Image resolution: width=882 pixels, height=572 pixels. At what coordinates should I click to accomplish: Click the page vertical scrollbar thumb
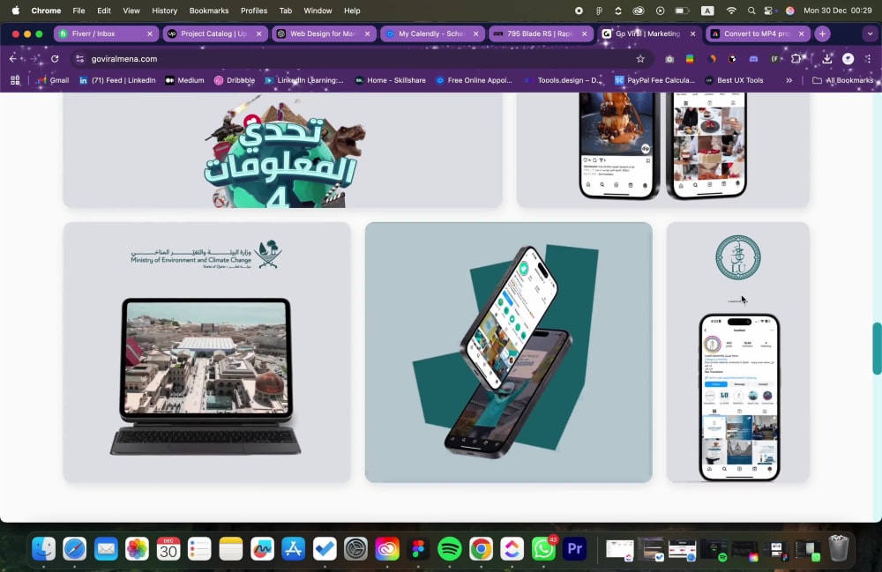click(877, 348)
